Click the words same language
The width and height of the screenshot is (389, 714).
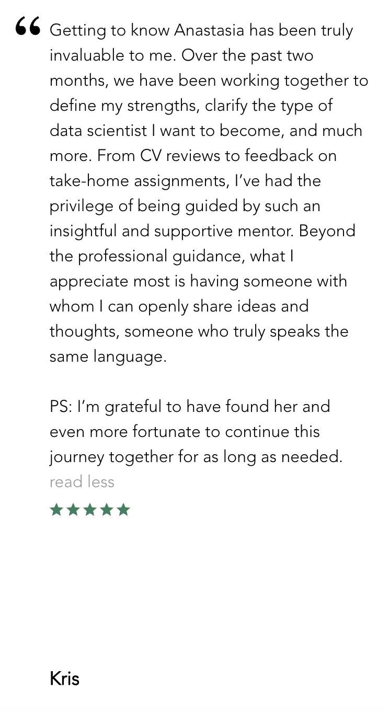click(x=107, y=356)
